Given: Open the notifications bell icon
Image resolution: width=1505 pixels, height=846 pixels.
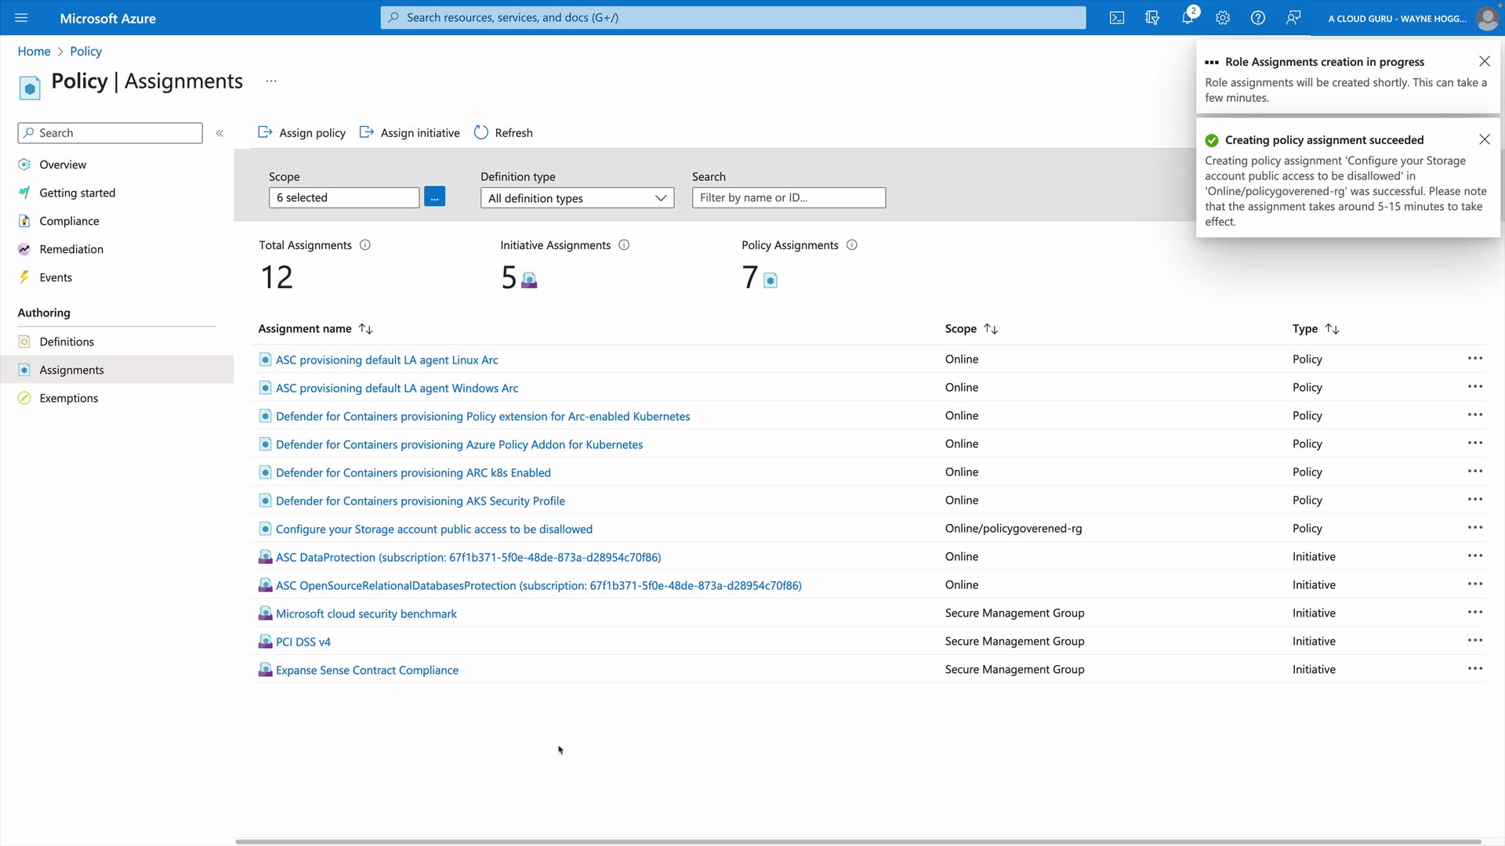Looking at the screenshot, I should coord(1188,18).
